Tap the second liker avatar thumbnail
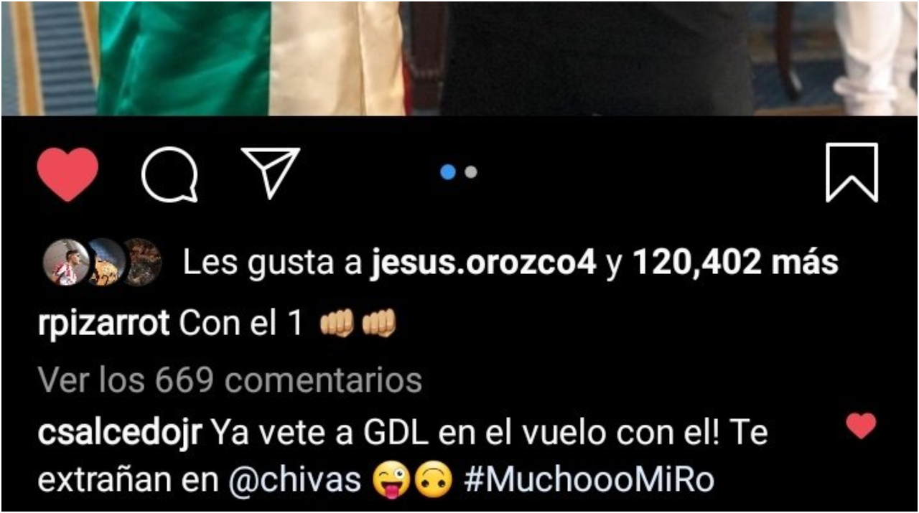Screen dimensions: 919x513 pos(105,263)
